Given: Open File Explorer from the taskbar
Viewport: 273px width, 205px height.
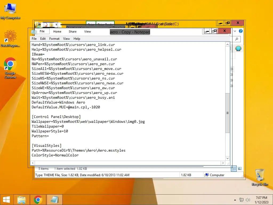Looking at the screenshot, I should coord(22,200).
